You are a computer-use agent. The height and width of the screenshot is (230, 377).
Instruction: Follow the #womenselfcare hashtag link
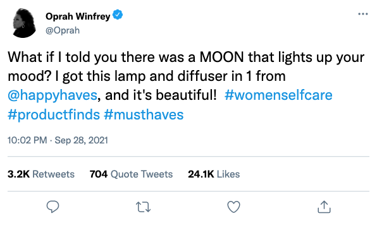point(278,95)
